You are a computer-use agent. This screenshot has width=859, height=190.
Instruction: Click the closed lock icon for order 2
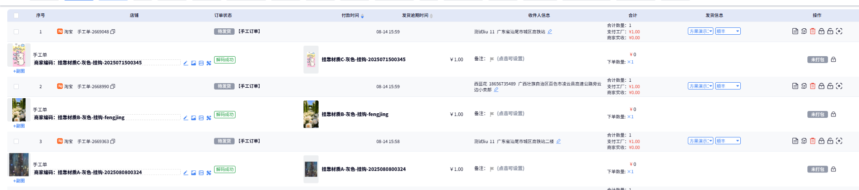click(821, 86)
